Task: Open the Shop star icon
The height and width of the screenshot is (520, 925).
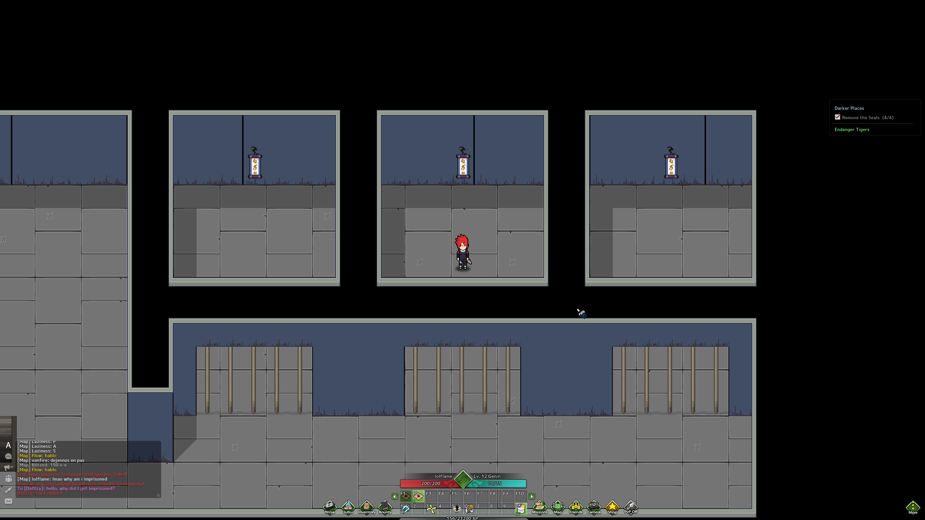Action: coord(612,507)
